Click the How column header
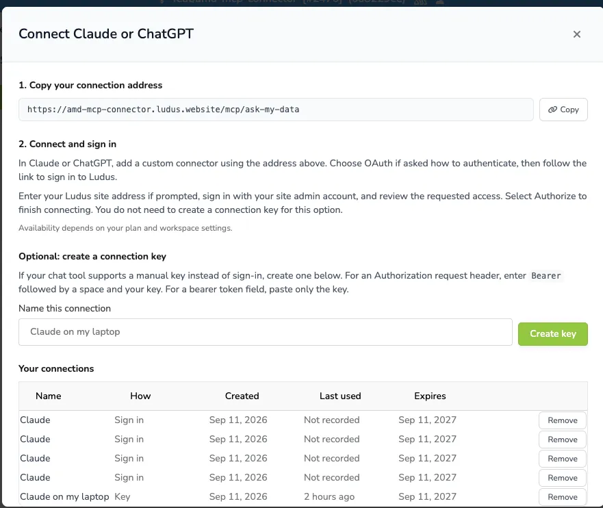The height and width of the screenshot is (508, 603). tap(140, 396)
